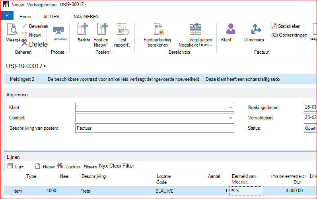
Task: Open the Klant person icon
Action: click(231, 29)
